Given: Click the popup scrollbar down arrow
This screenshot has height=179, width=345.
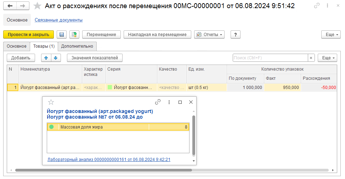Looking at the screenshot, I should [194, 161].
